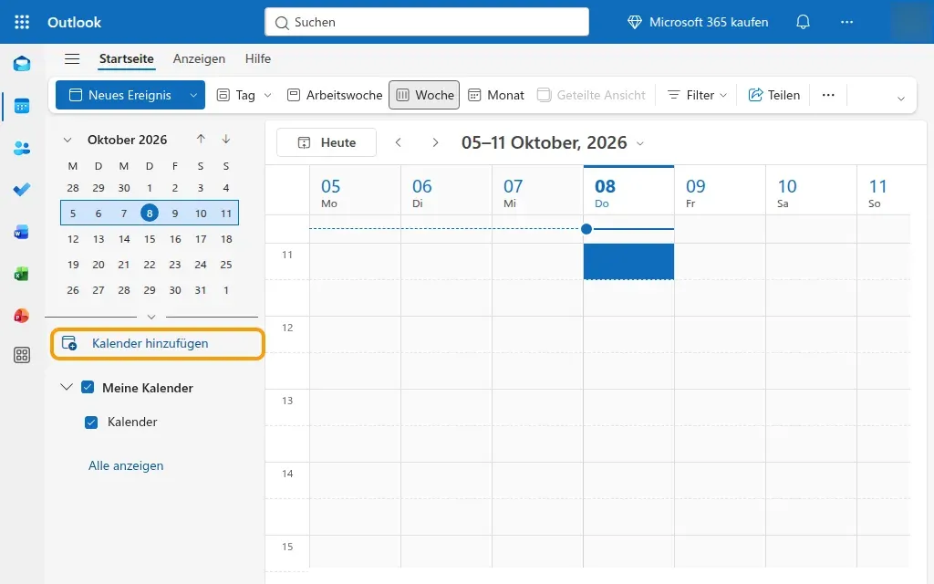Expand the ribbon with the chevron

point(900,99)
